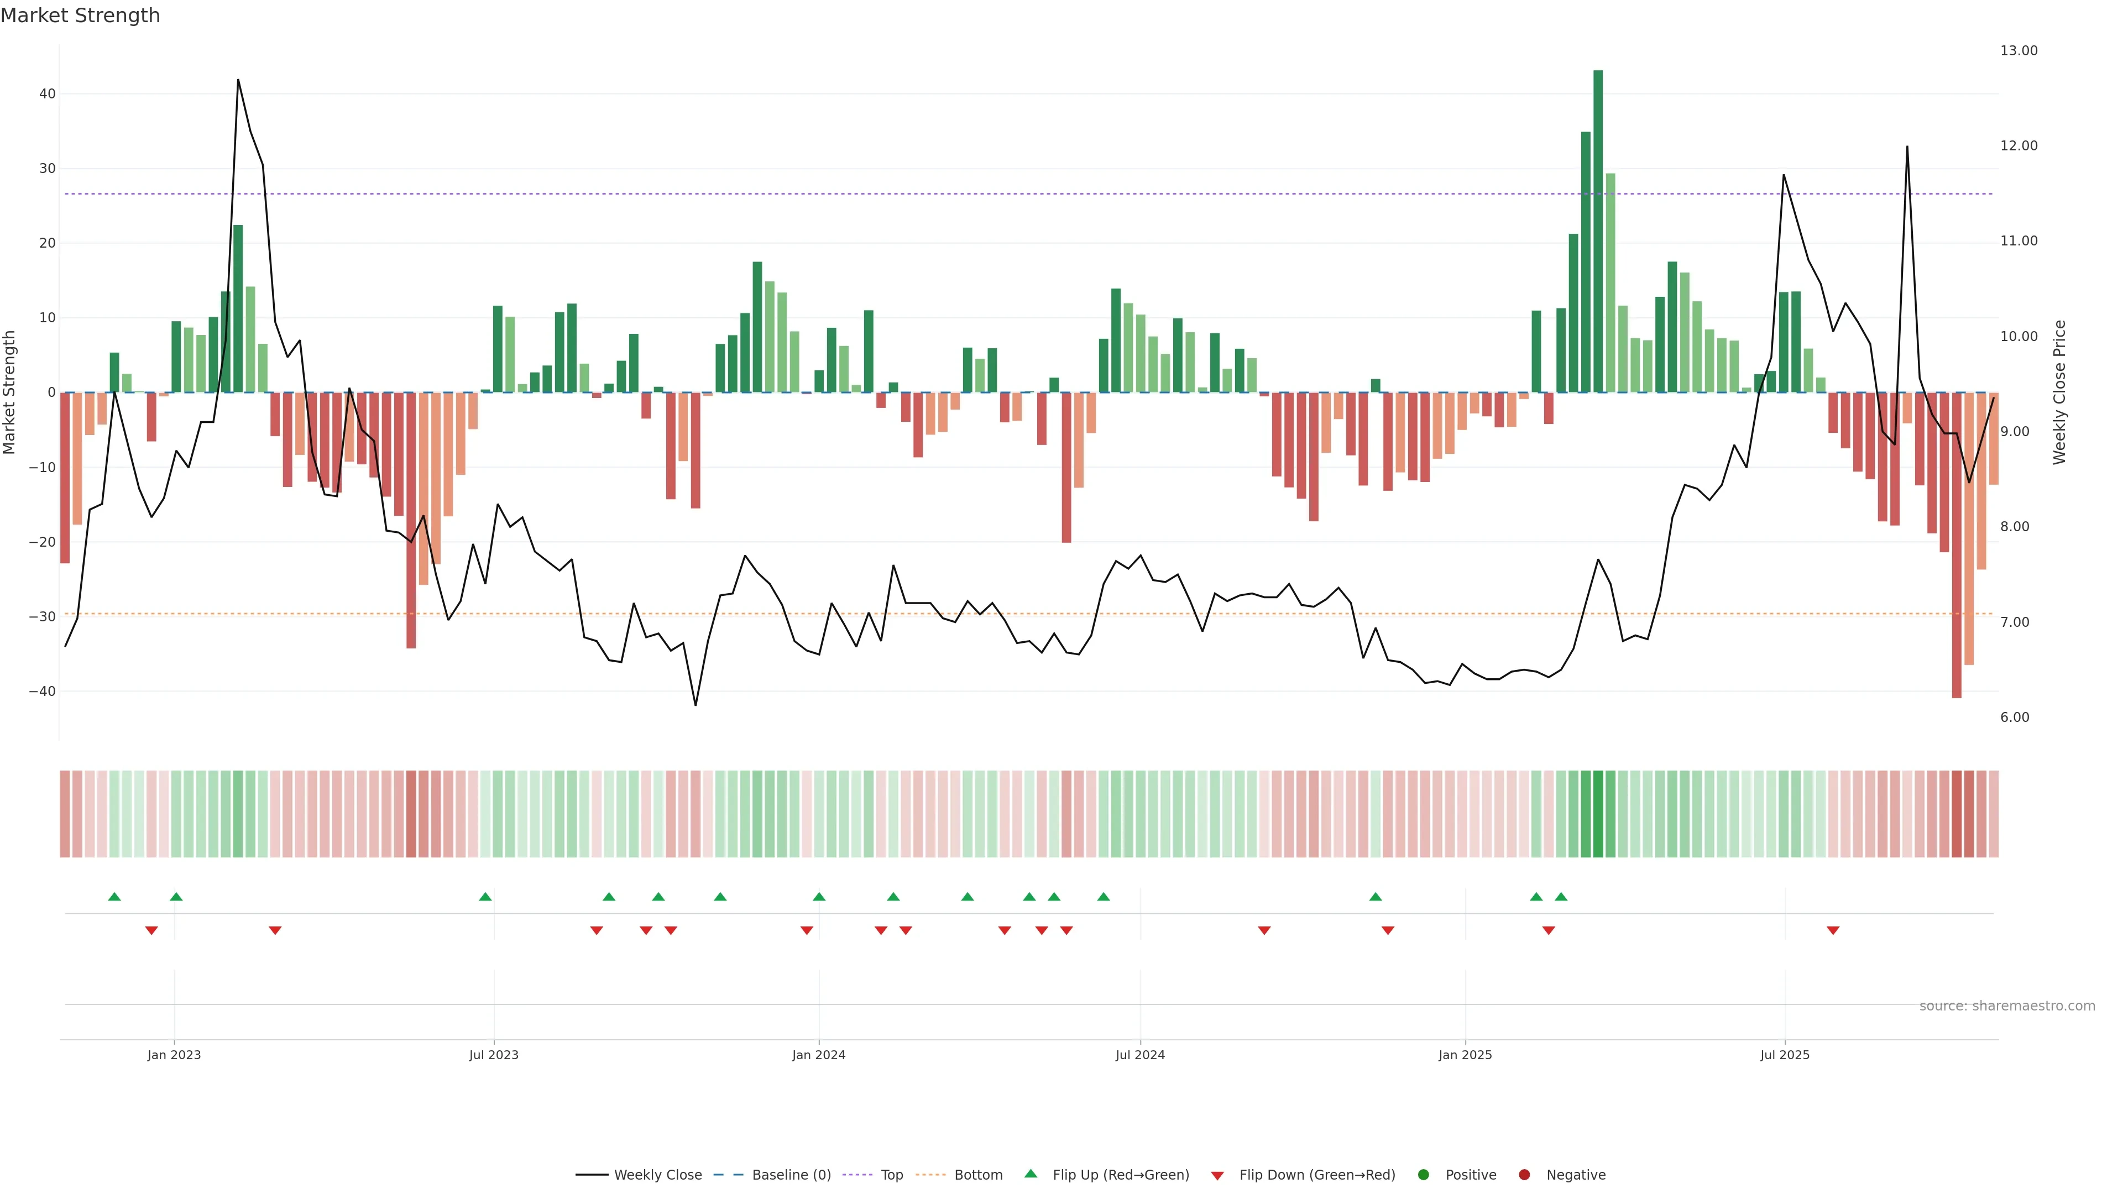2123x1194 pixels.
Task: Click green flip-up triangle just before Jul 2023
Action: pos(485,897)
